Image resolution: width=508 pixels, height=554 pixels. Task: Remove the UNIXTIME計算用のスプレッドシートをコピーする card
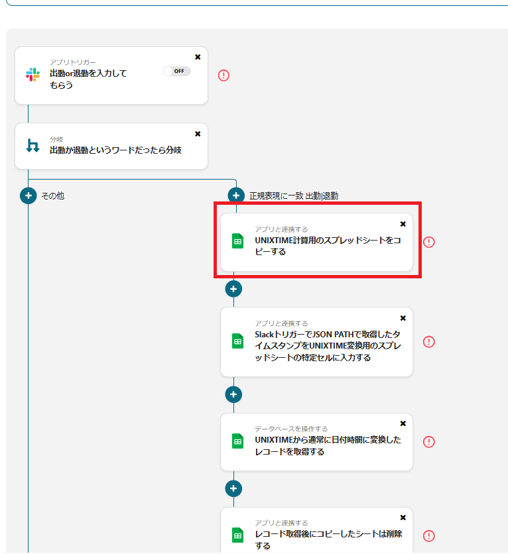(x=403, y=224)
